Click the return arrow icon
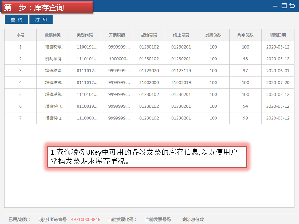This screenshot has height=224, width=299. click(x=292, y=6)
